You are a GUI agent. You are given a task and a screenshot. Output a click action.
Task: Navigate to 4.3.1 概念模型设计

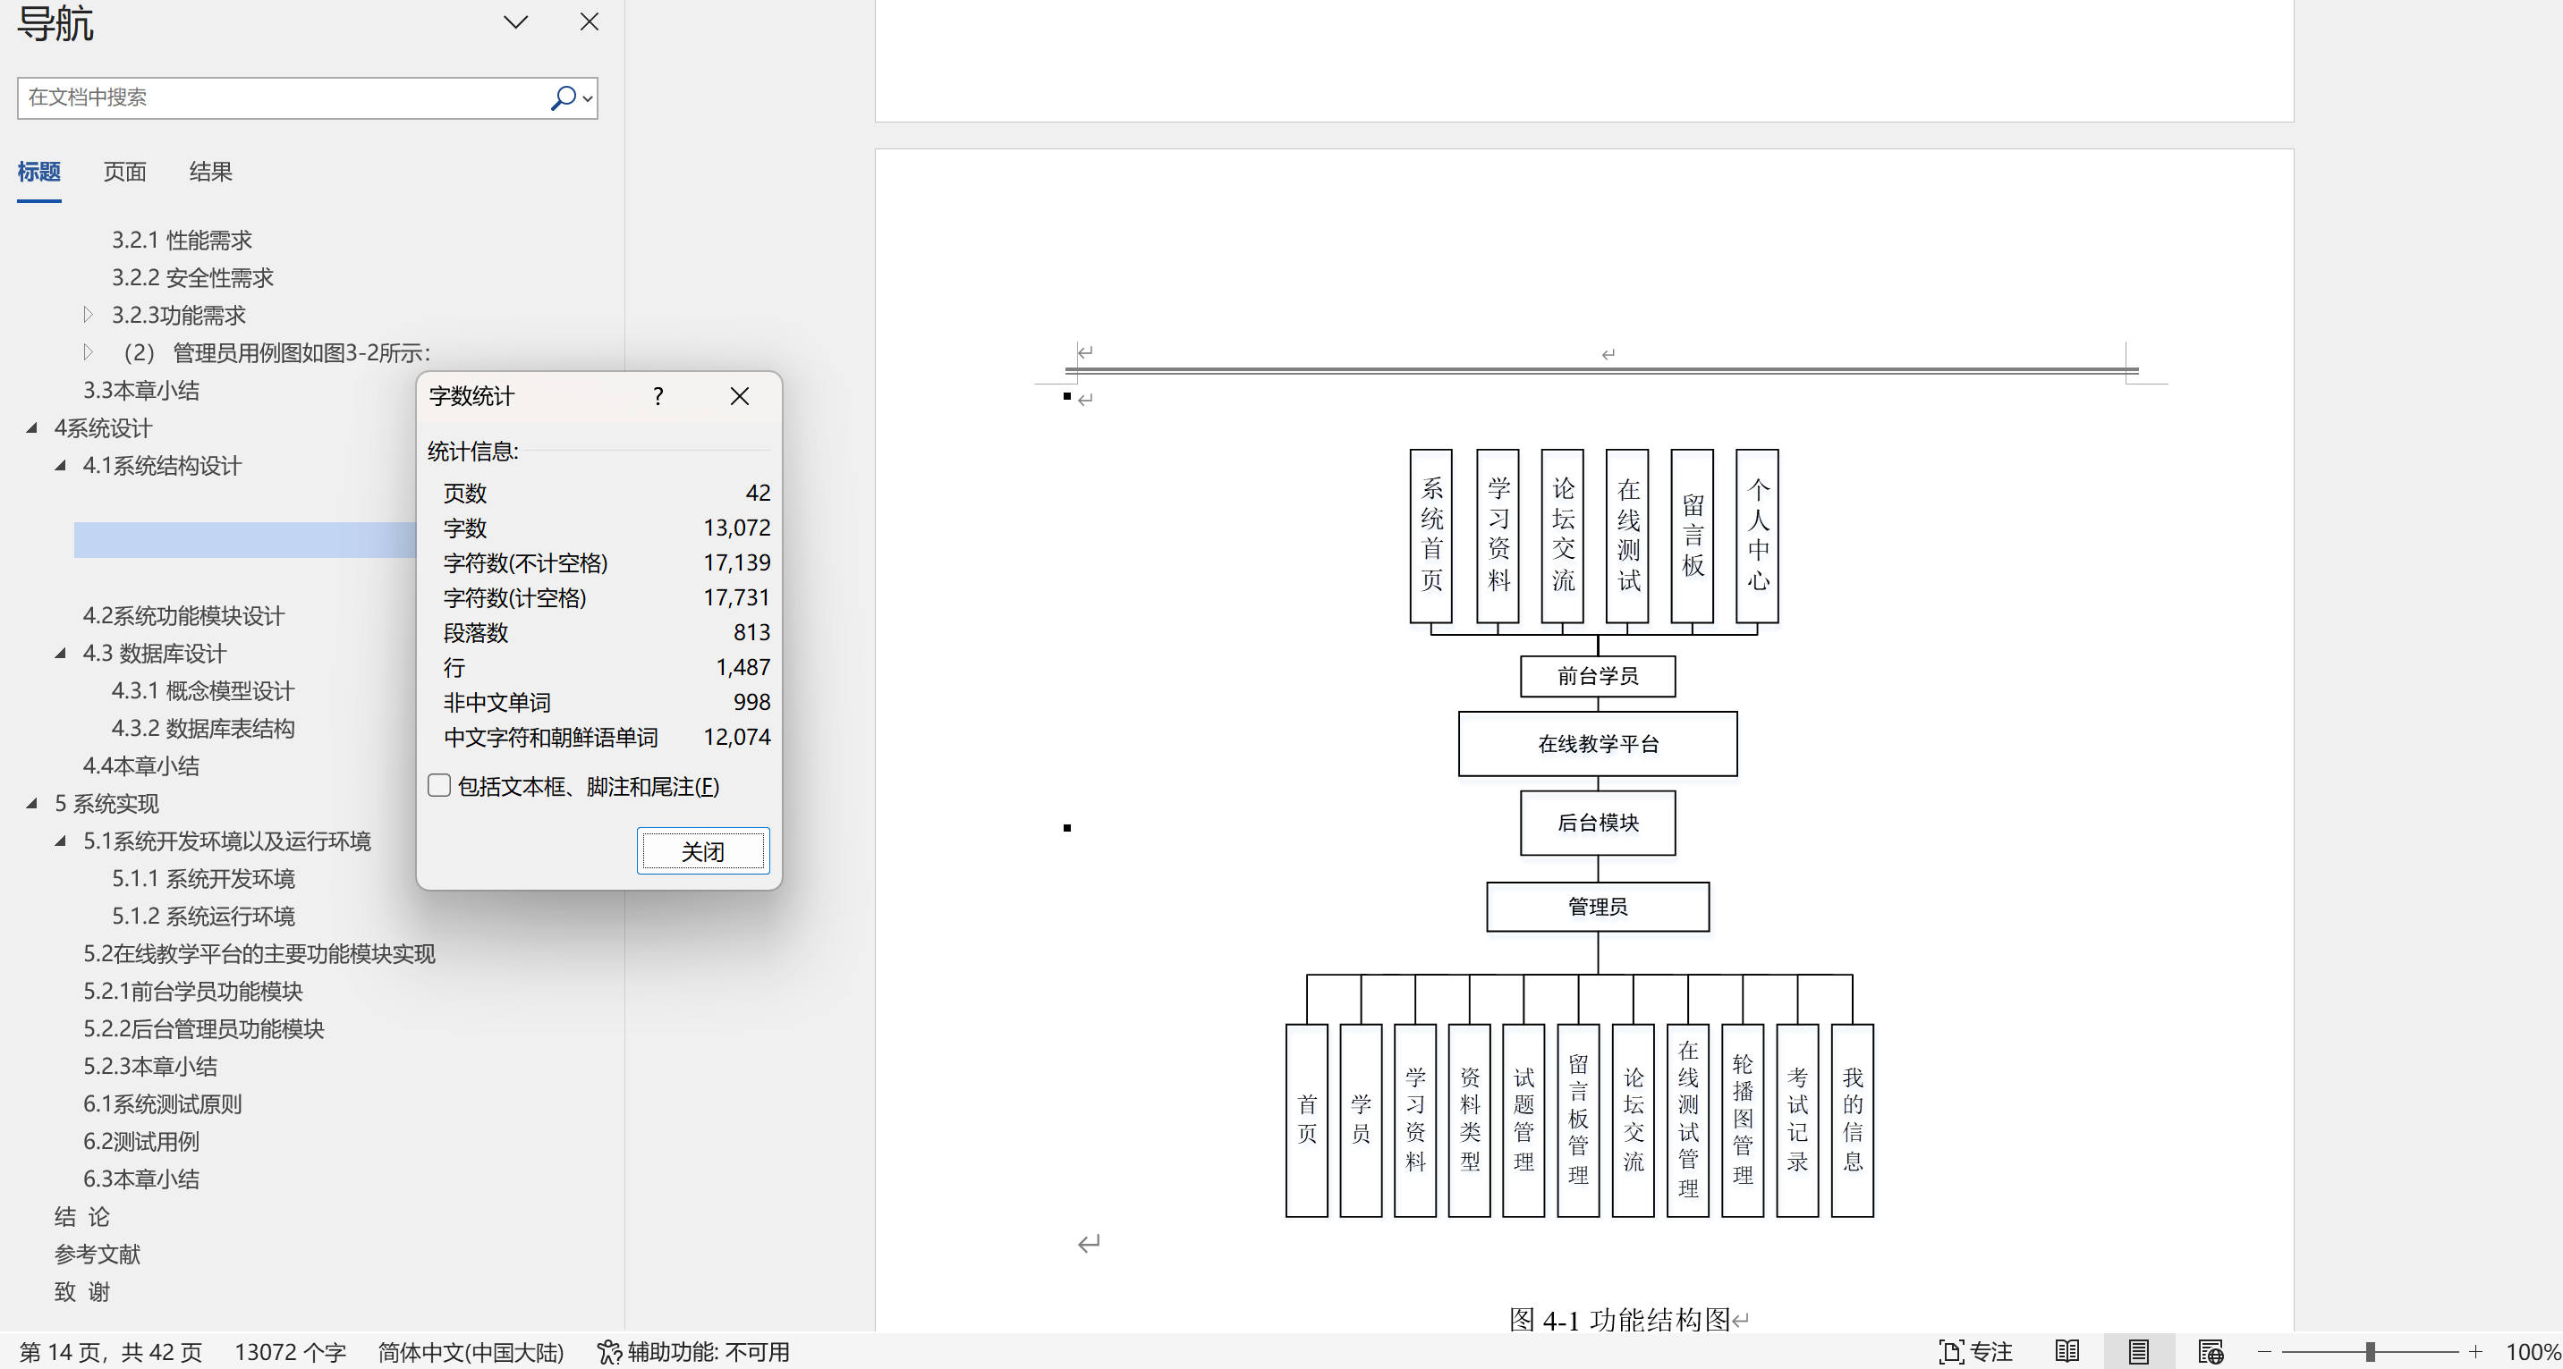(x=202, y=691)
